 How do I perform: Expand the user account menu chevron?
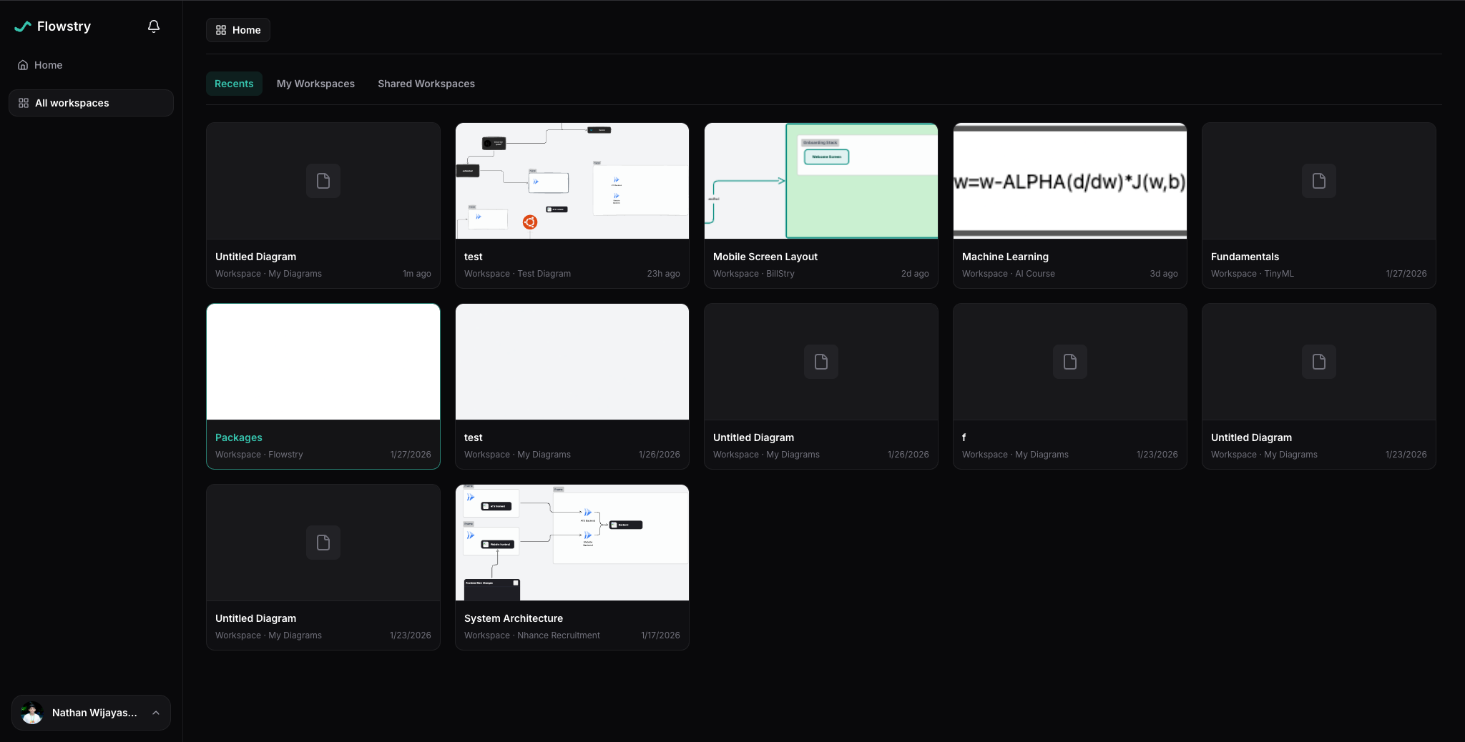(156, 713)
